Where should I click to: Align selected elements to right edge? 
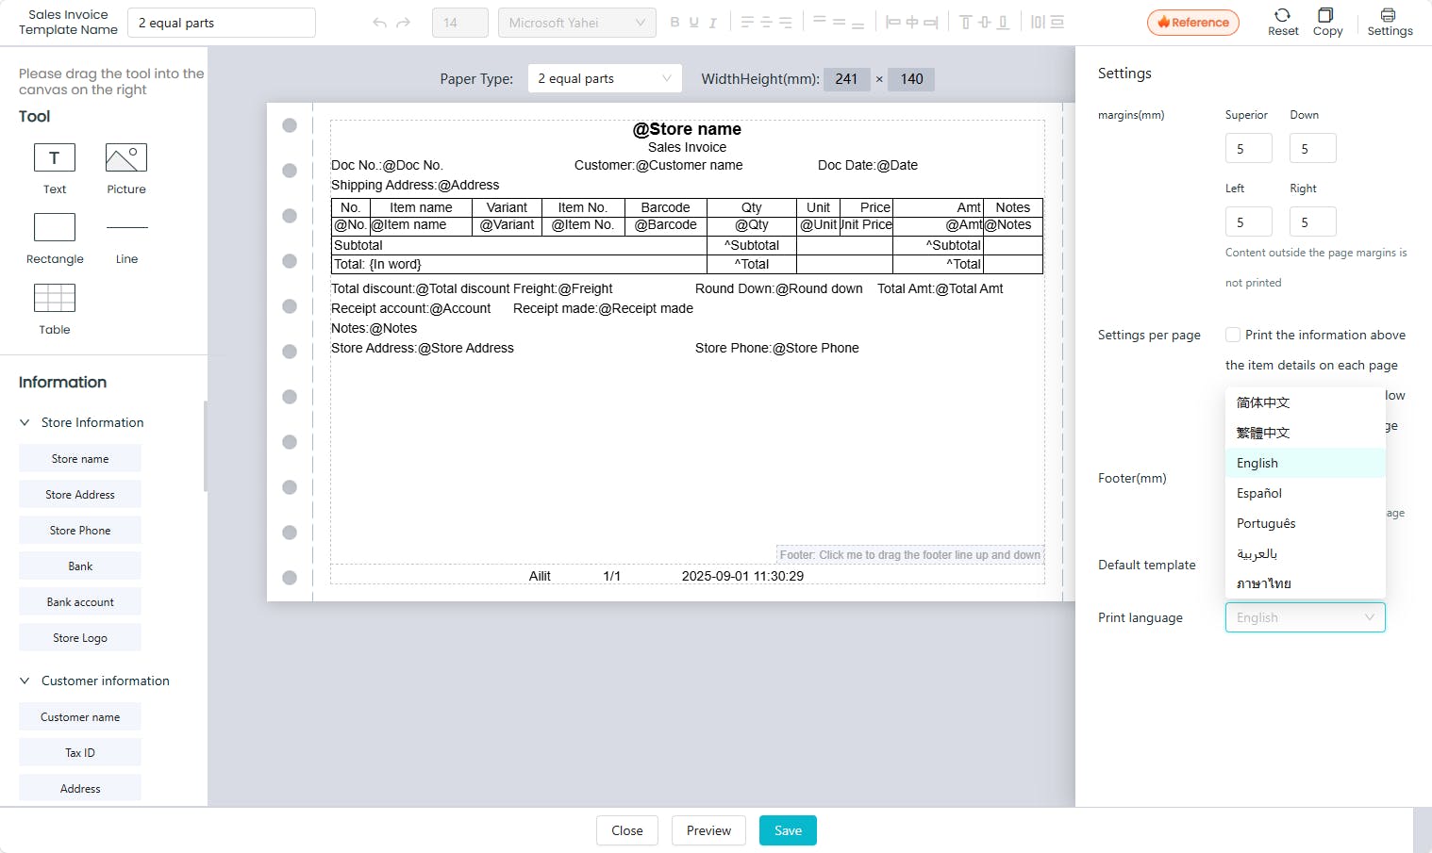pyautogui.click(x=931, y=23)
